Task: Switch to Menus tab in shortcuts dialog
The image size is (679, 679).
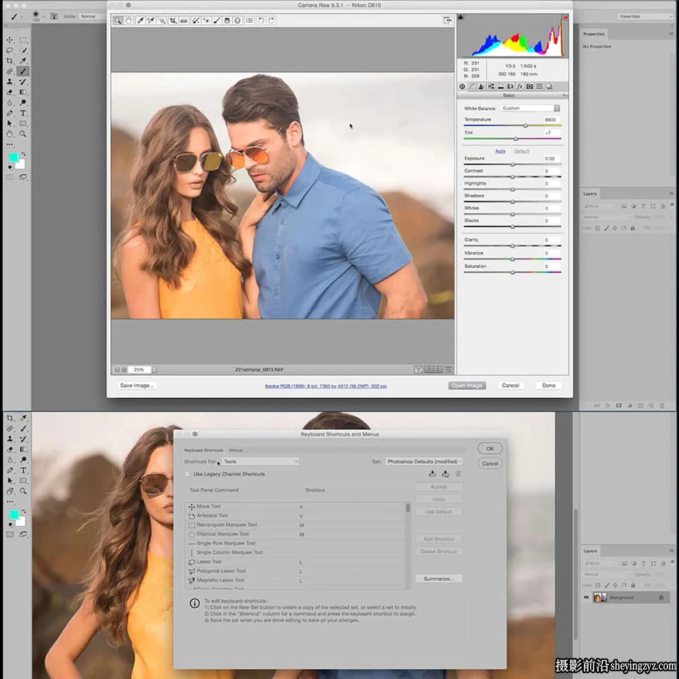Action: (x=236, y=450)
